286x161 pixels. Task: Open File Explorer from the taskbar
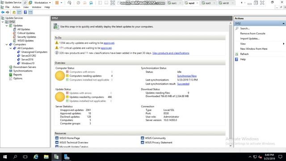click(46, 157)
